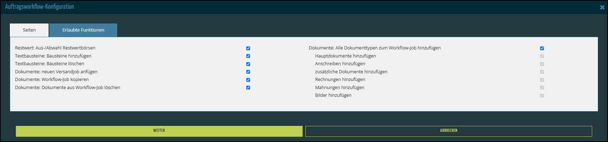Image resolution: width=608 pixels, height=142 pixels.
Task: Click the Rechnungen hinzufügen checkbox
Action: coord(542,80)
